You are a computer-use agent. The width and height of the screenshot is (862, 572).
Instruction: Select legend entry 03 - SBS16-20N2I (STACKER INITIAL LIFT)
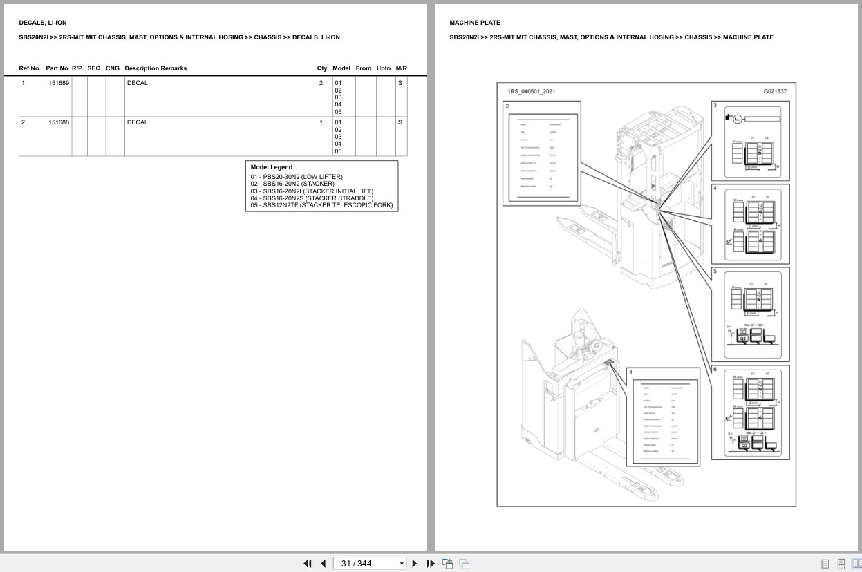(x=312, y=191)
